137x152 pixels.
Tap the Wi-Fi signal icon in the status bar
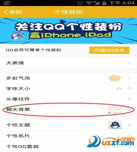(89, 3)
